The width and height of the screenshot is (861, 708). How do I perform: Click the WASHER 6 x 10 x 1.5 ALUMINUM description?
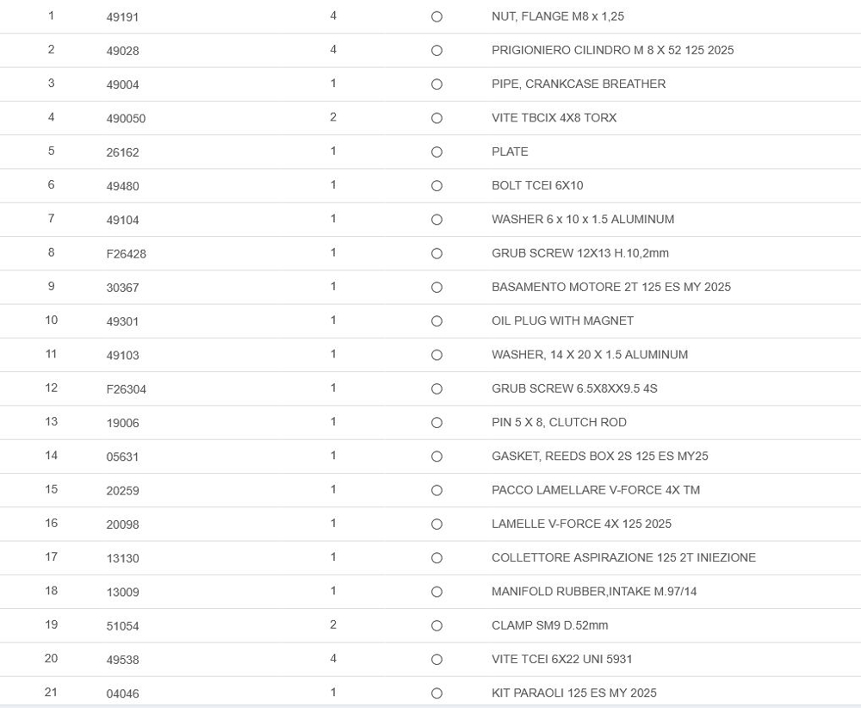582,220
